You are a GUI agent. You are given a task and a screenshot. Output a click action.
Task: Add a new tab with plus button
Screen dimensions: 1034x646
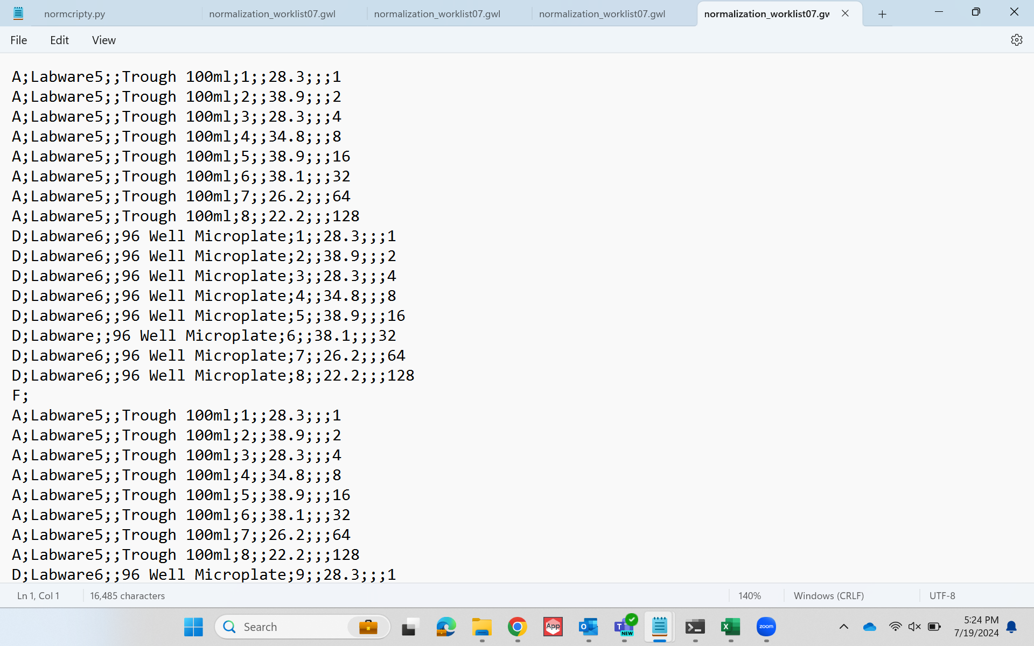(x=882, y=14)
